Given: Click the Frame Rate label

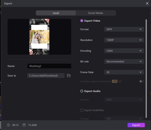Looking at the screenshot, I should click(87, 72).
